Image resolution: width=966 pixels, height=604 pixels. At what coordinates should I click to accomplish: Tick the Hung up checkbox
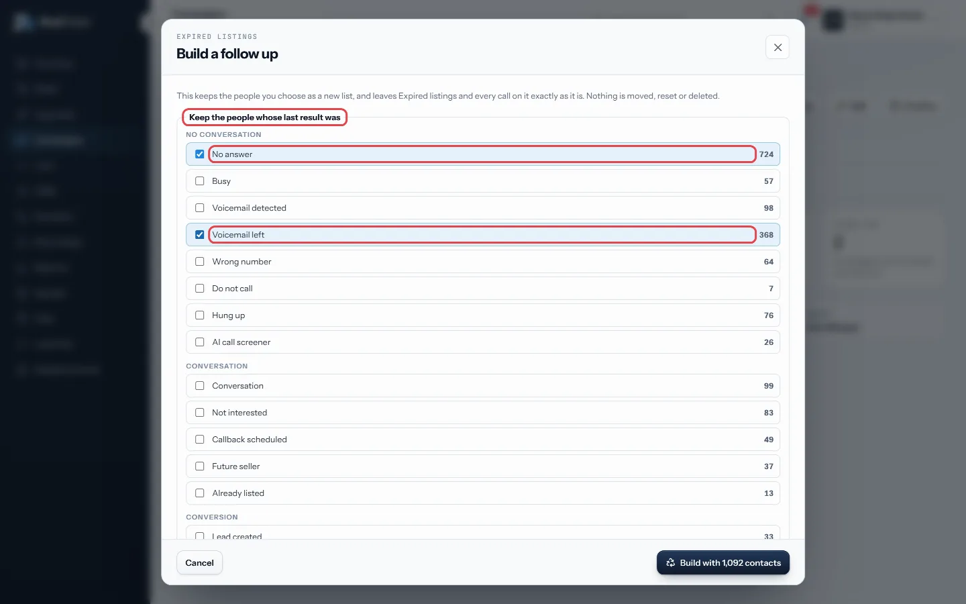pos(200,315)
